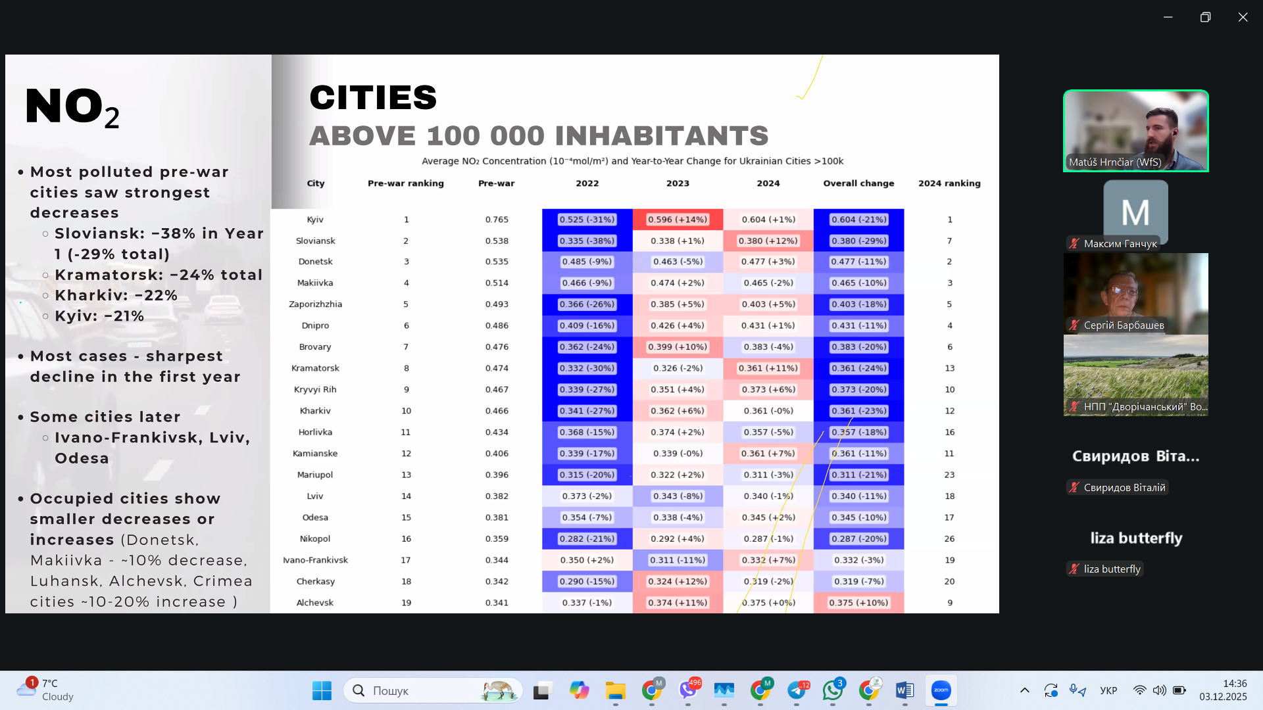
Task: Select Matúš Hrnčiar video thumbnail
Action: [1135, 131]
